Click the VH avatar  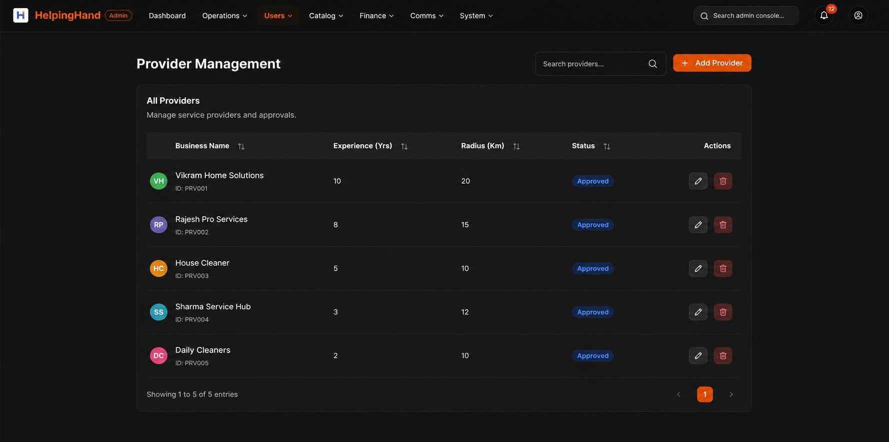tap(158, 181)
